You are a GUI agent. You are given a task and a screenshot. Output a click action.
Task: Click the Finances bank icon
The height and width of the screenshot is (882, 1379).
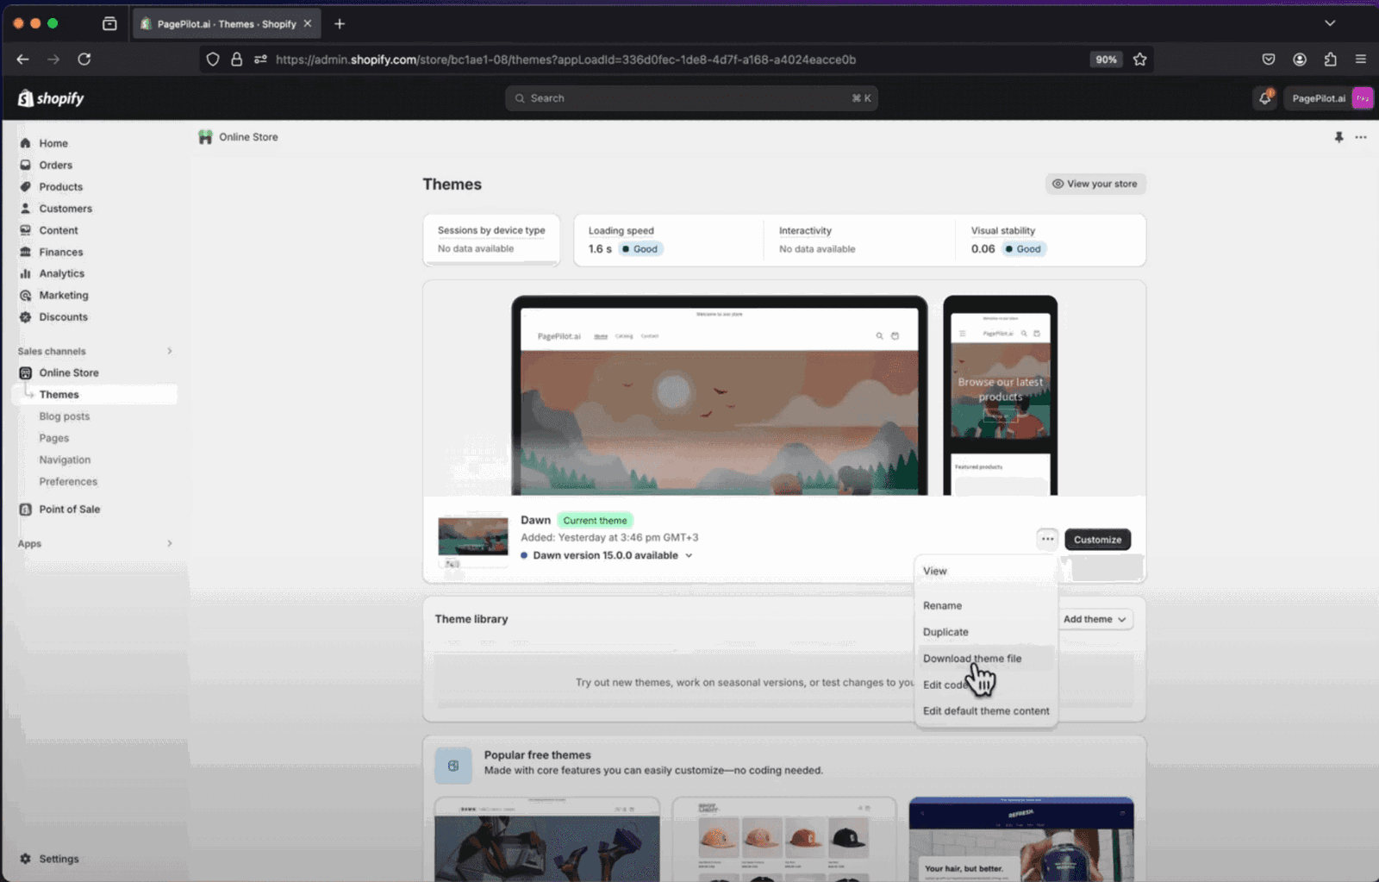[26, 252]
